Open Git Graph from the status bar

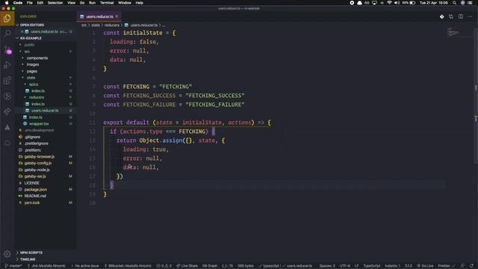click(x=210, y=266)
